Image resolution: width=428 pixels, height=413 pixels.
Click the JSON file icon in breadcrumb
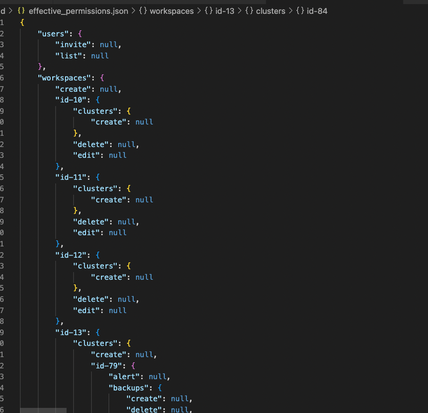(x=21, y=11)
